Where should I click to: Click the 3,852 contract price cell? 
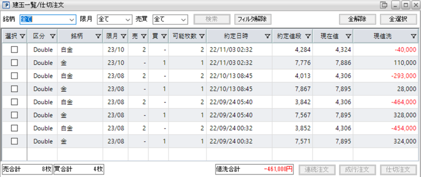[x=292, y=128]
